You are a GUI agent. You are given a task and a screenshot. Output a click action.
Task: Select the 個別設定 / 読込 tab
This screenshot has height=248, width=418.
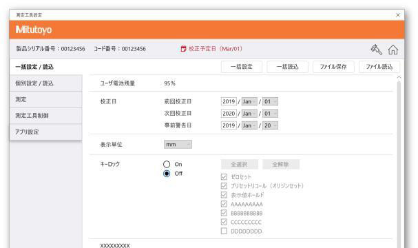(46, 83)
